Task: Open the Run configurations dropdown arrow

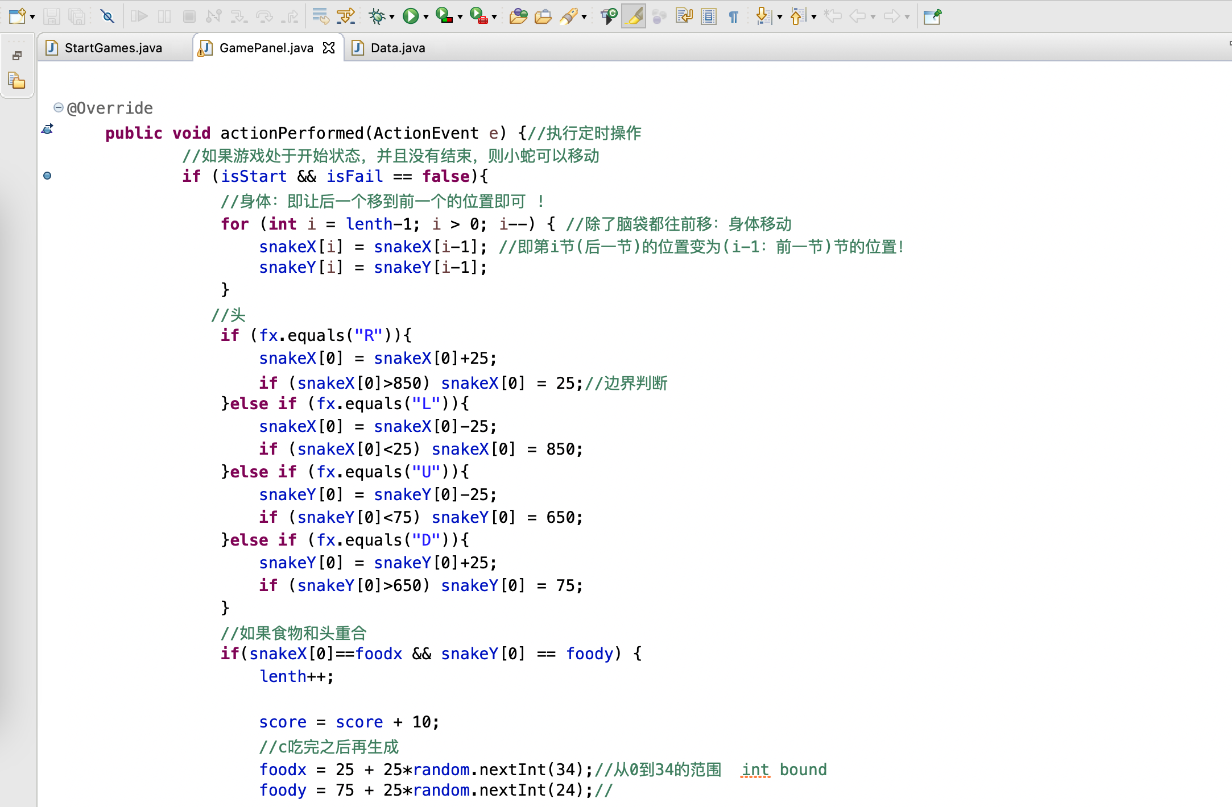Action: pos(426,17)
